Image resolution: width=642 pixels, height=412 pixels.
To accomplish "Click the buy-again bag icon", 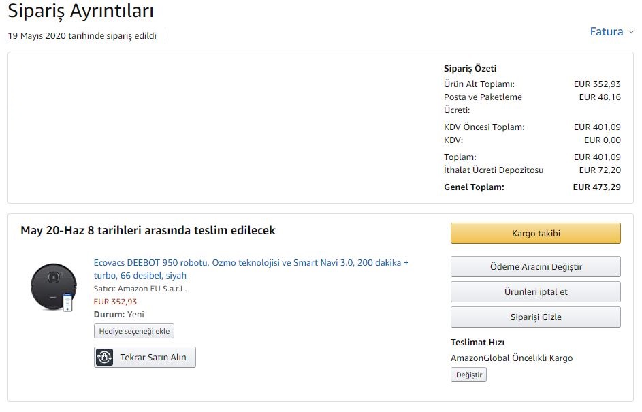I will [x=104, y=357].
